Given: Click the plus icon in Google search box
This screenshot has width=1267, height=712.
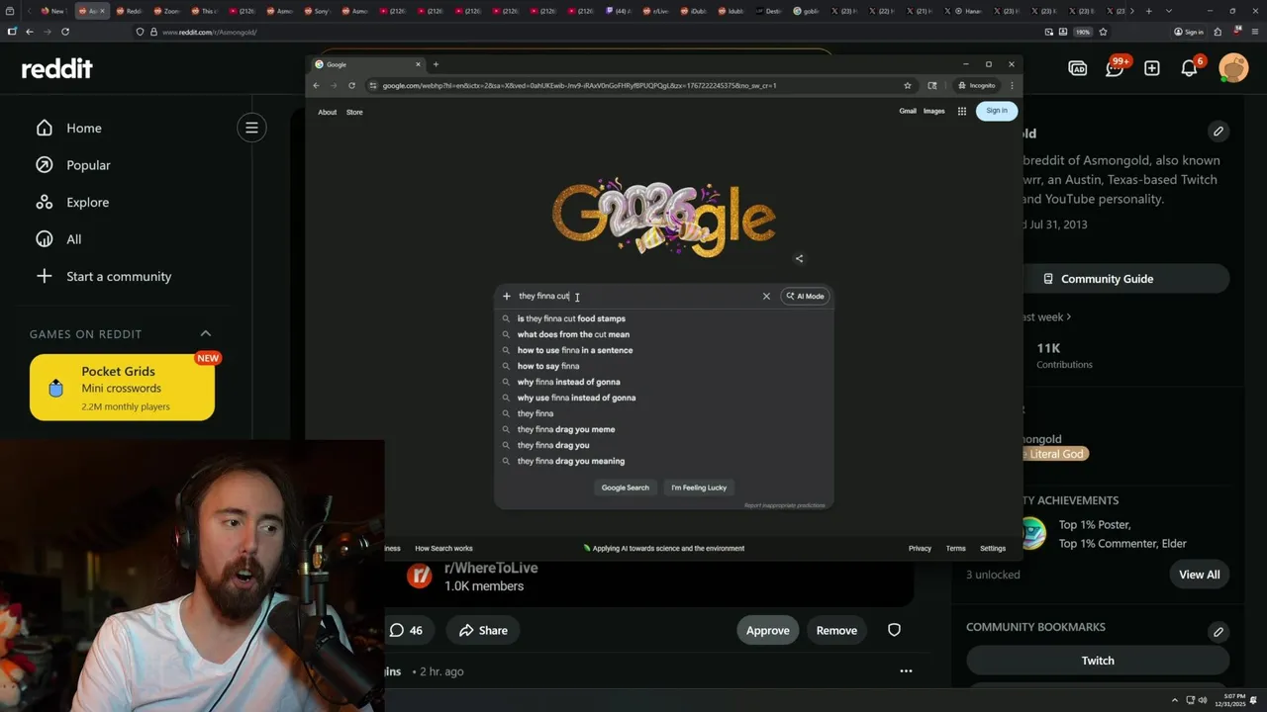Looking at the screenshot, I should [x=507, y=296].
